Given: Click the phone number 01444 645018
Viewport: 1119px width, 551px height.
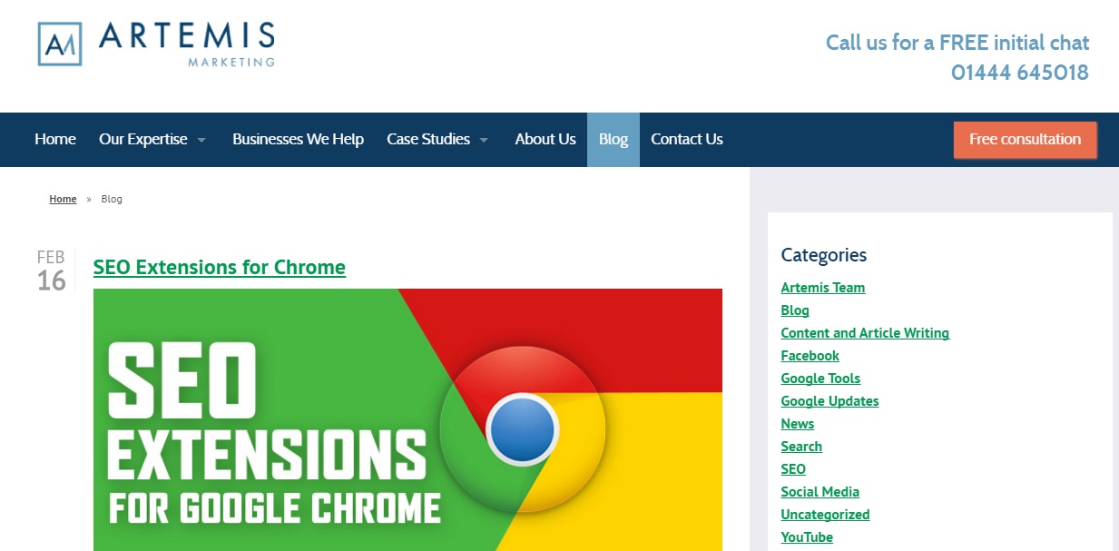Looking at the screenshot, I should tap(1020, 73).
